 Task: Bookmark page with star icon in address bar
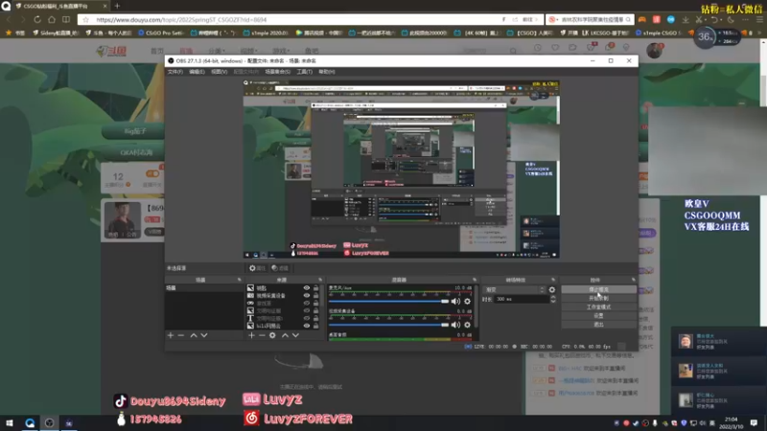(x=86, y=19)
